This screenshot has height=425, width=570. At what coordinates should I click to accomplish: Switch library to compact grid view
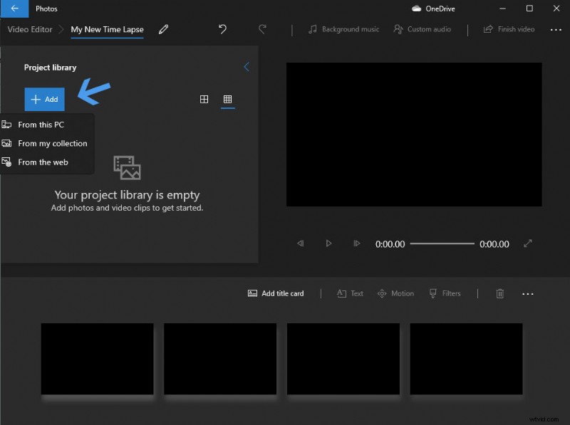[x=227, y=100]
